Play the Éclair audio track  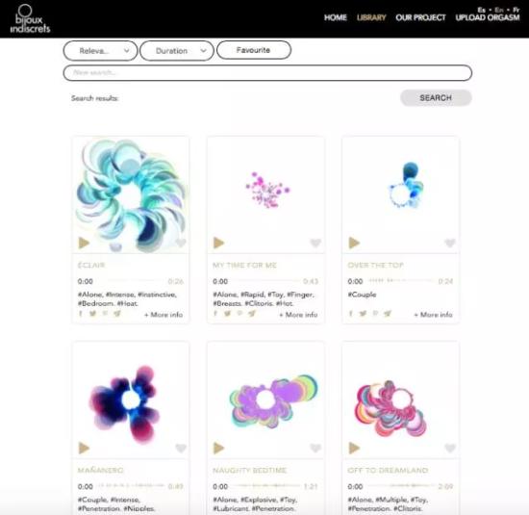[84, 243]
